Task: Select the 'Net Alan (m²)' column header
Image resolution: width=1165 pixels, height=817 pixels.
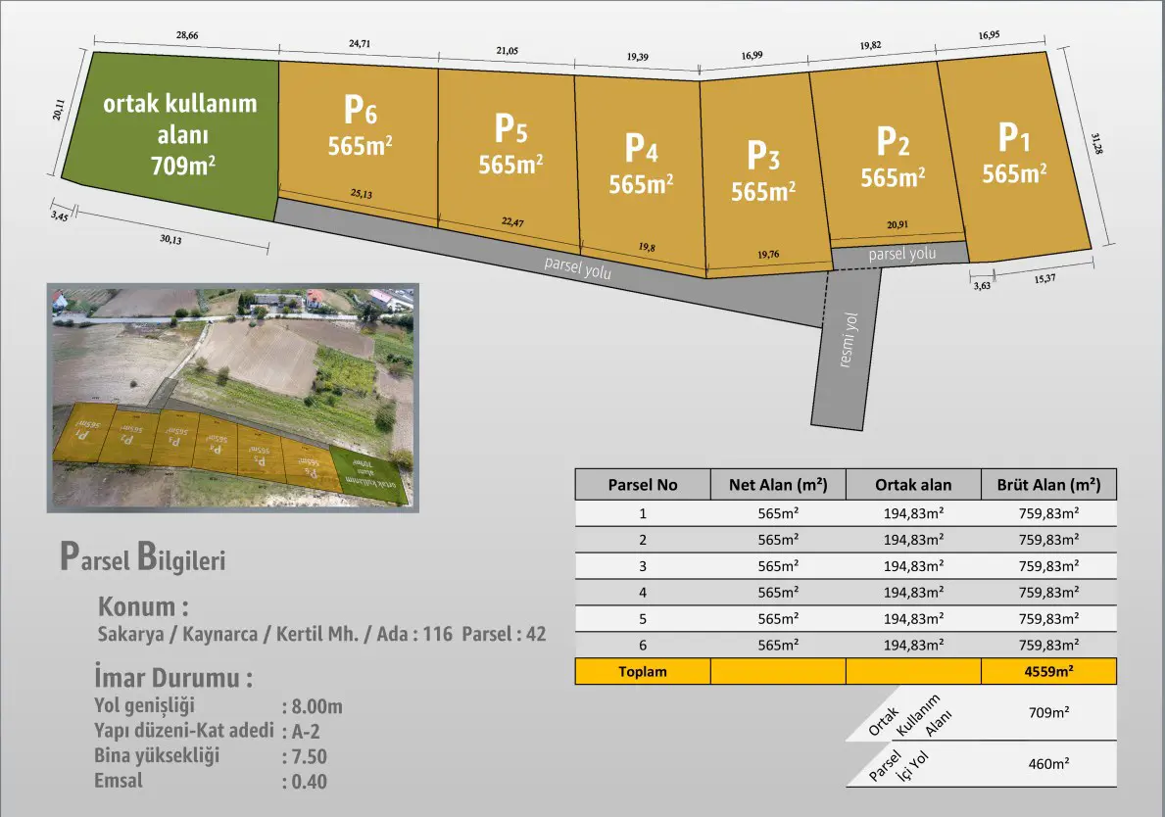Action: click(x=778, y=484)
